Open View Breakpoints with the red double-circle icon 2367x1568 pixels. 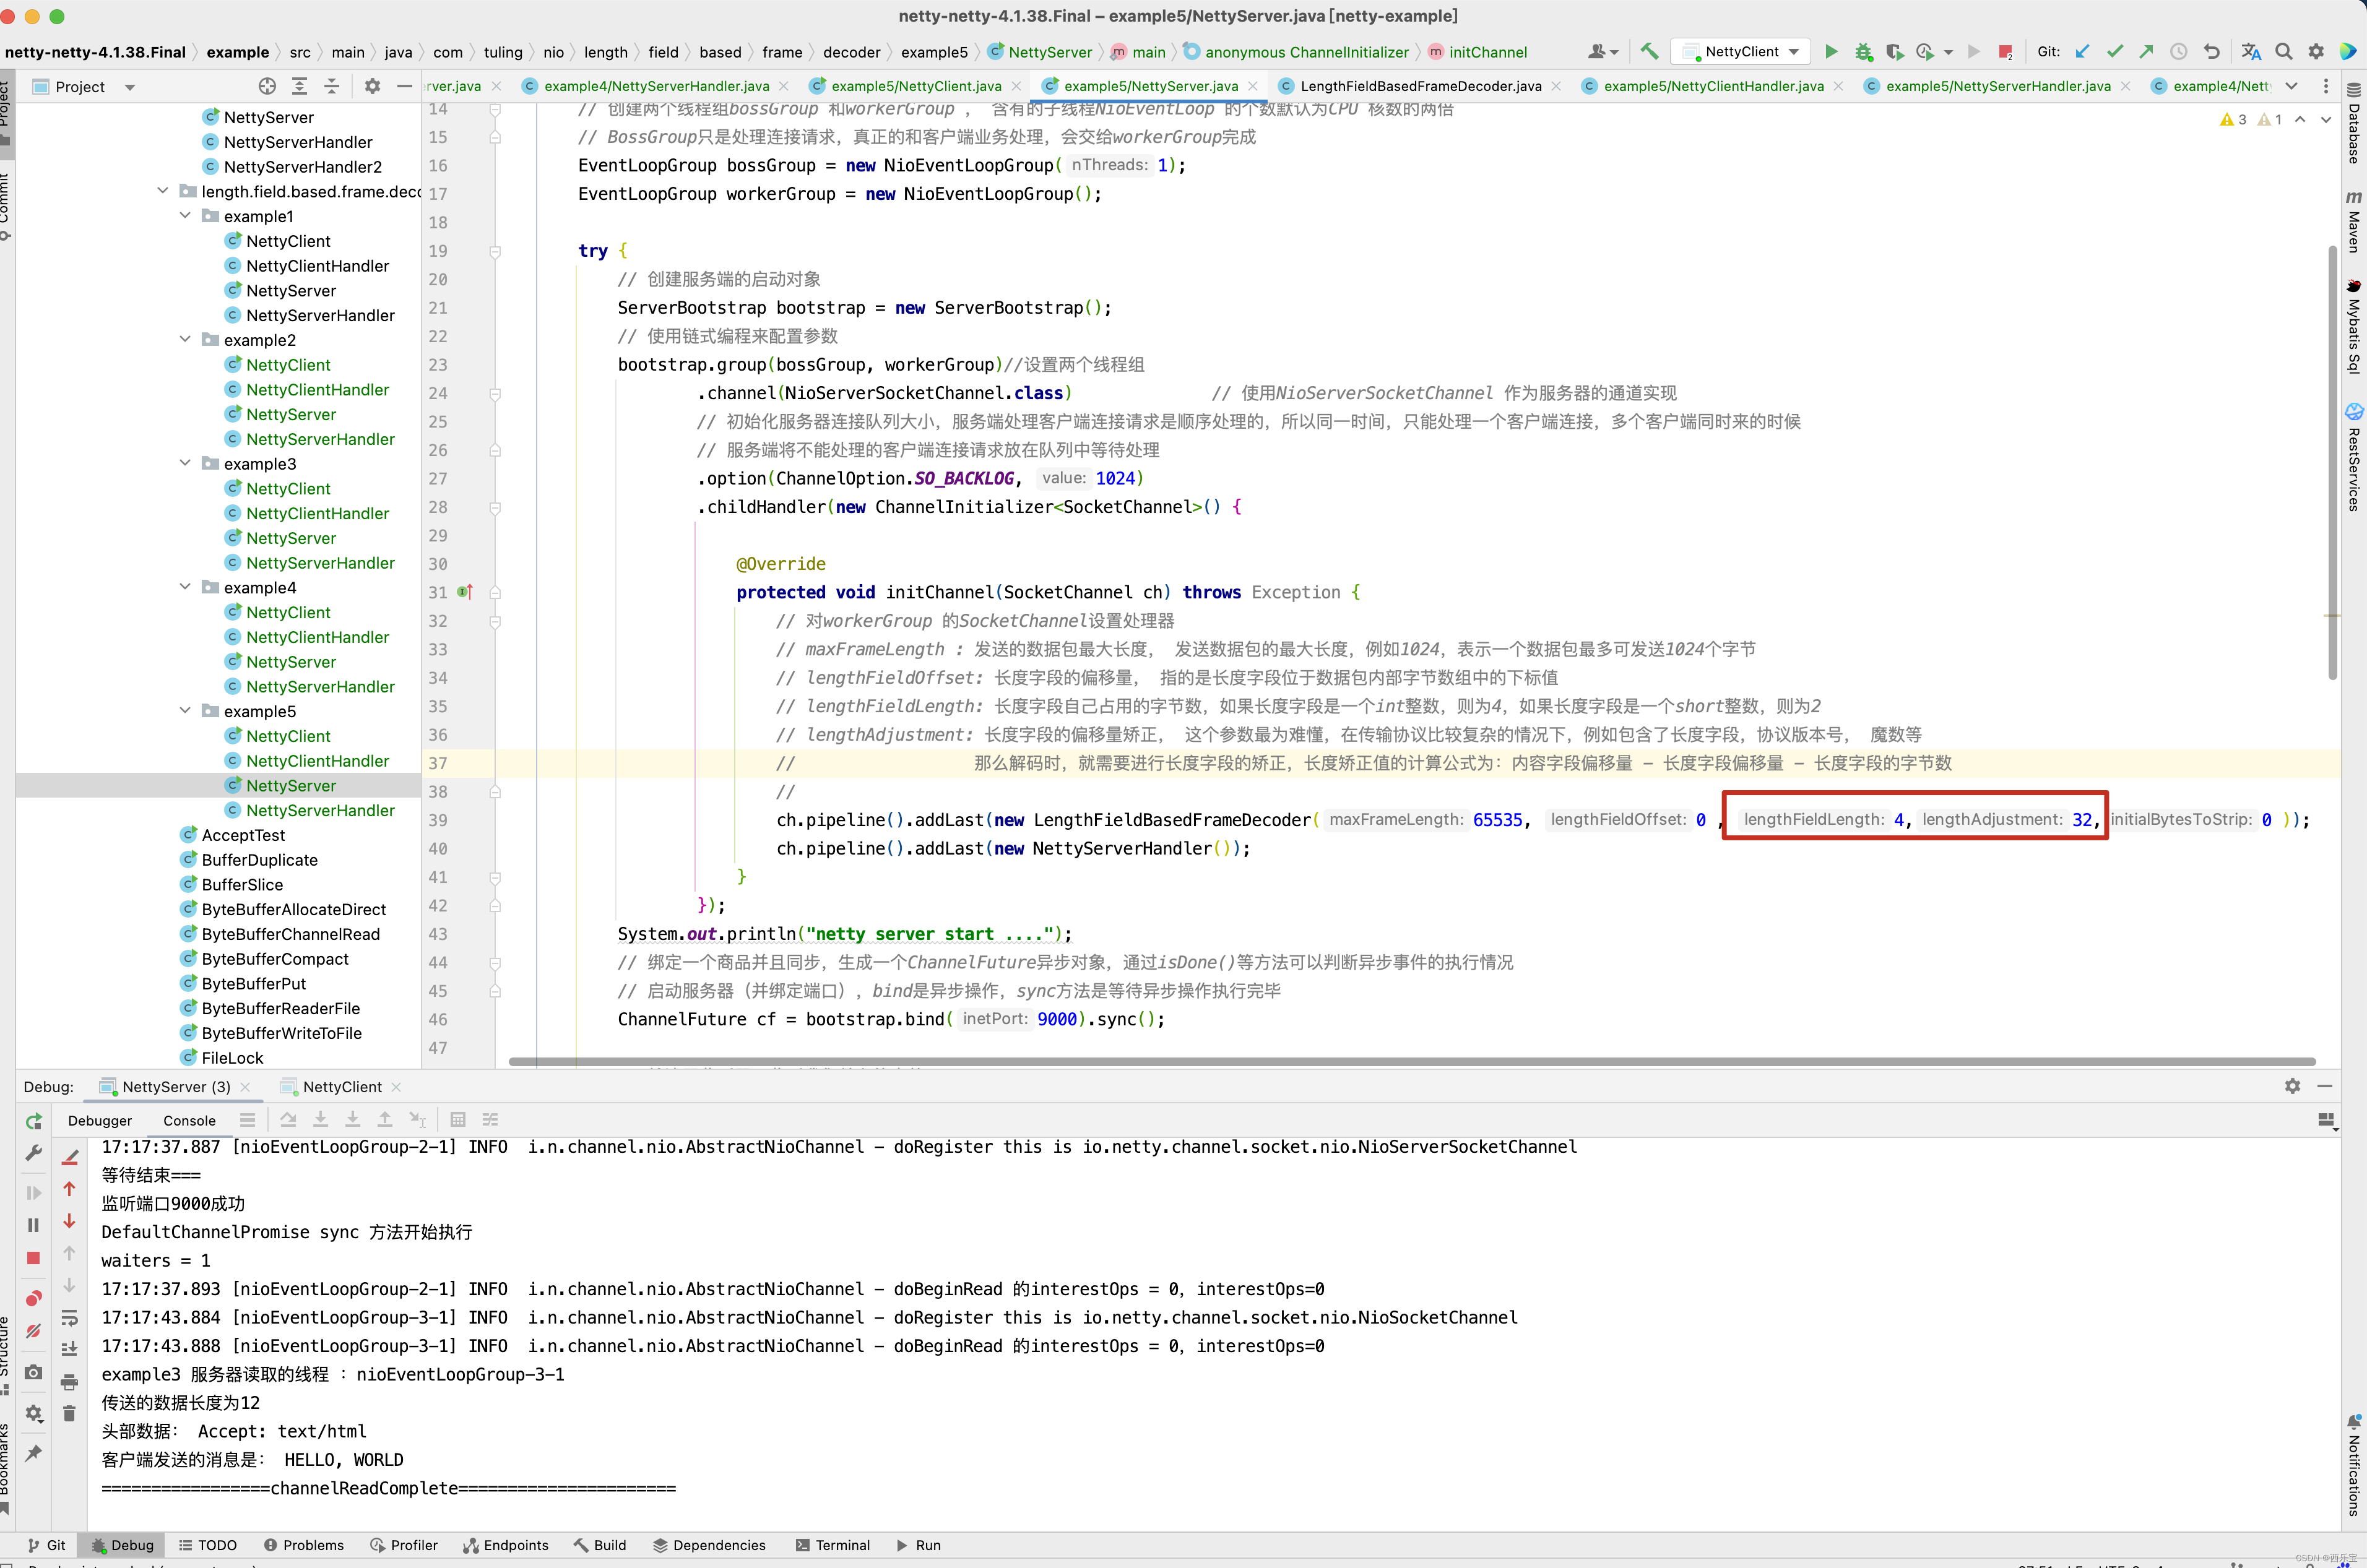(33, 1298)
